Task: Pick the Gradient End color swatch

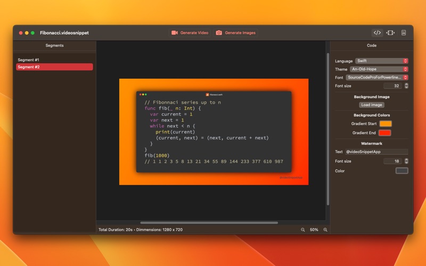Action: (385, 133)
